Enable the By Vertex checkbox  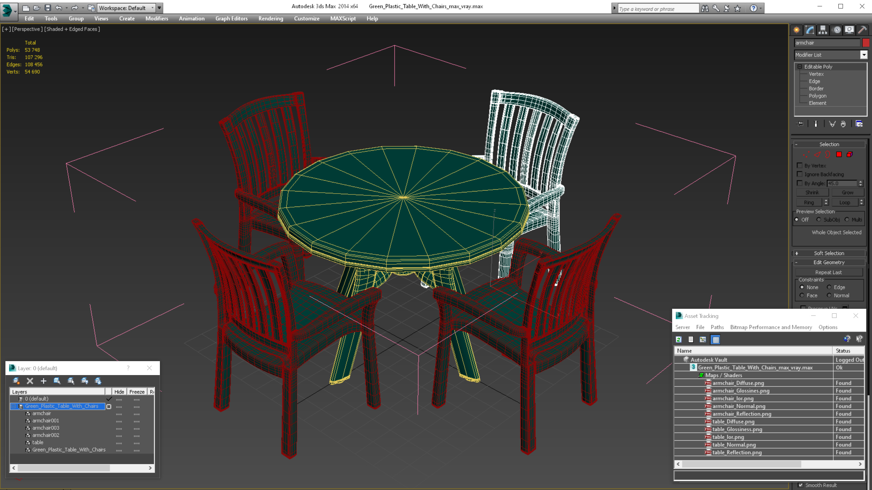point(800,165)
